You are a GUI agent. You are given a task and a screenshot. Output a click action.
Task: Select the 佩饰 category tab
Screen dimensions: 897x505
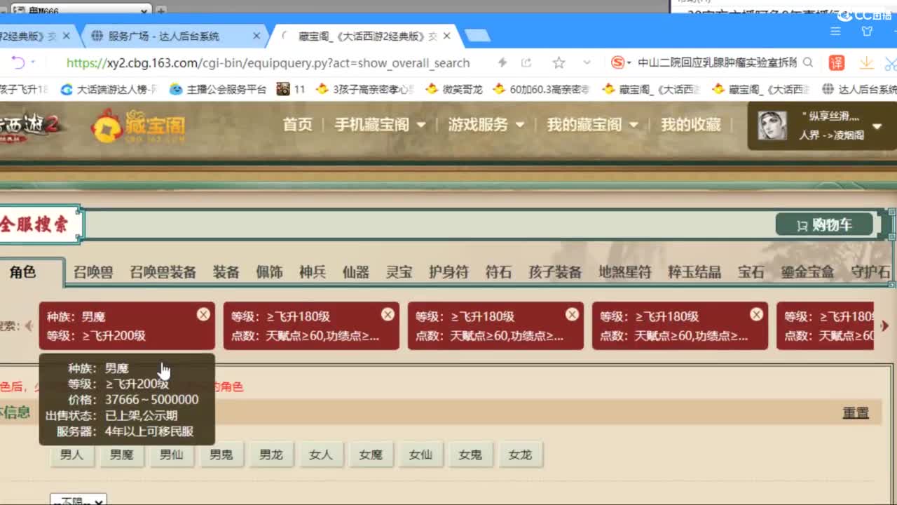tap(269, 272)
